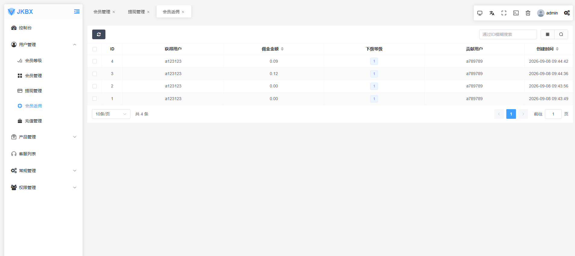Screen dimensions: 575x256
Task: Click the previous page arrow
Action: click(x=499, y=114)
